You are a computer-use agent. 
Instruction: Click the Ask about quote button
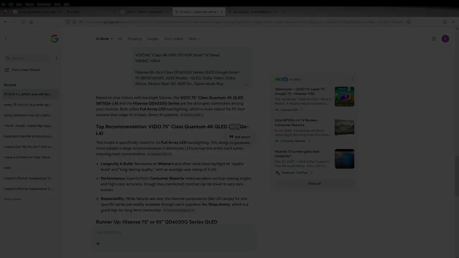(240, 137)
